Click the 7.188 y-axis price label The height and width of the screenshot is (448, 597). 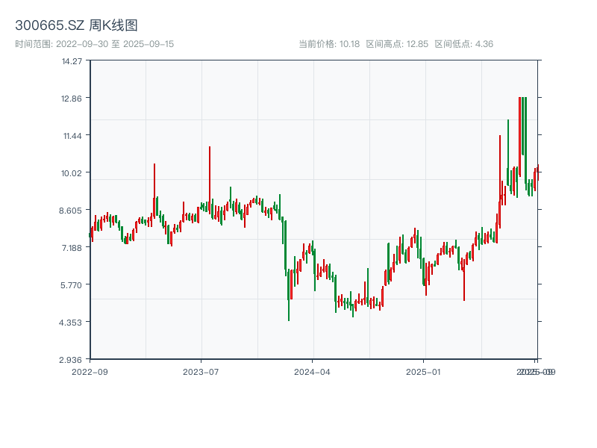tap(72, 247)
